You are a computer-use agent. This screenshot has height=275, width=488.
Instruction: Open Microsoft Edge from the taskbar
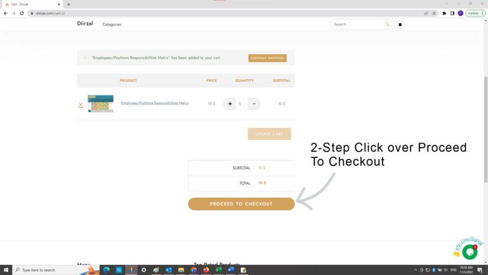107,270
